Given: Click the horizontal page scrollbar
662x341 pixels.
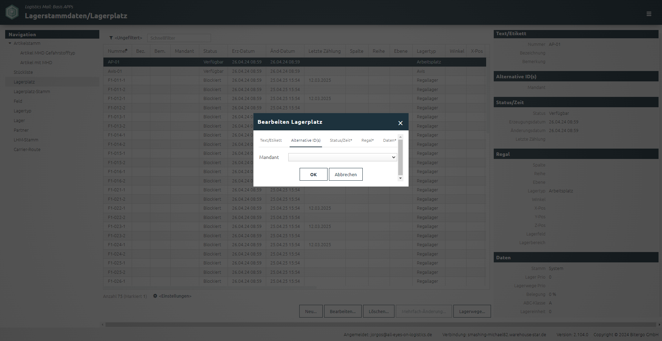Looking at the screenshot, I should click(x=381, y=324).
